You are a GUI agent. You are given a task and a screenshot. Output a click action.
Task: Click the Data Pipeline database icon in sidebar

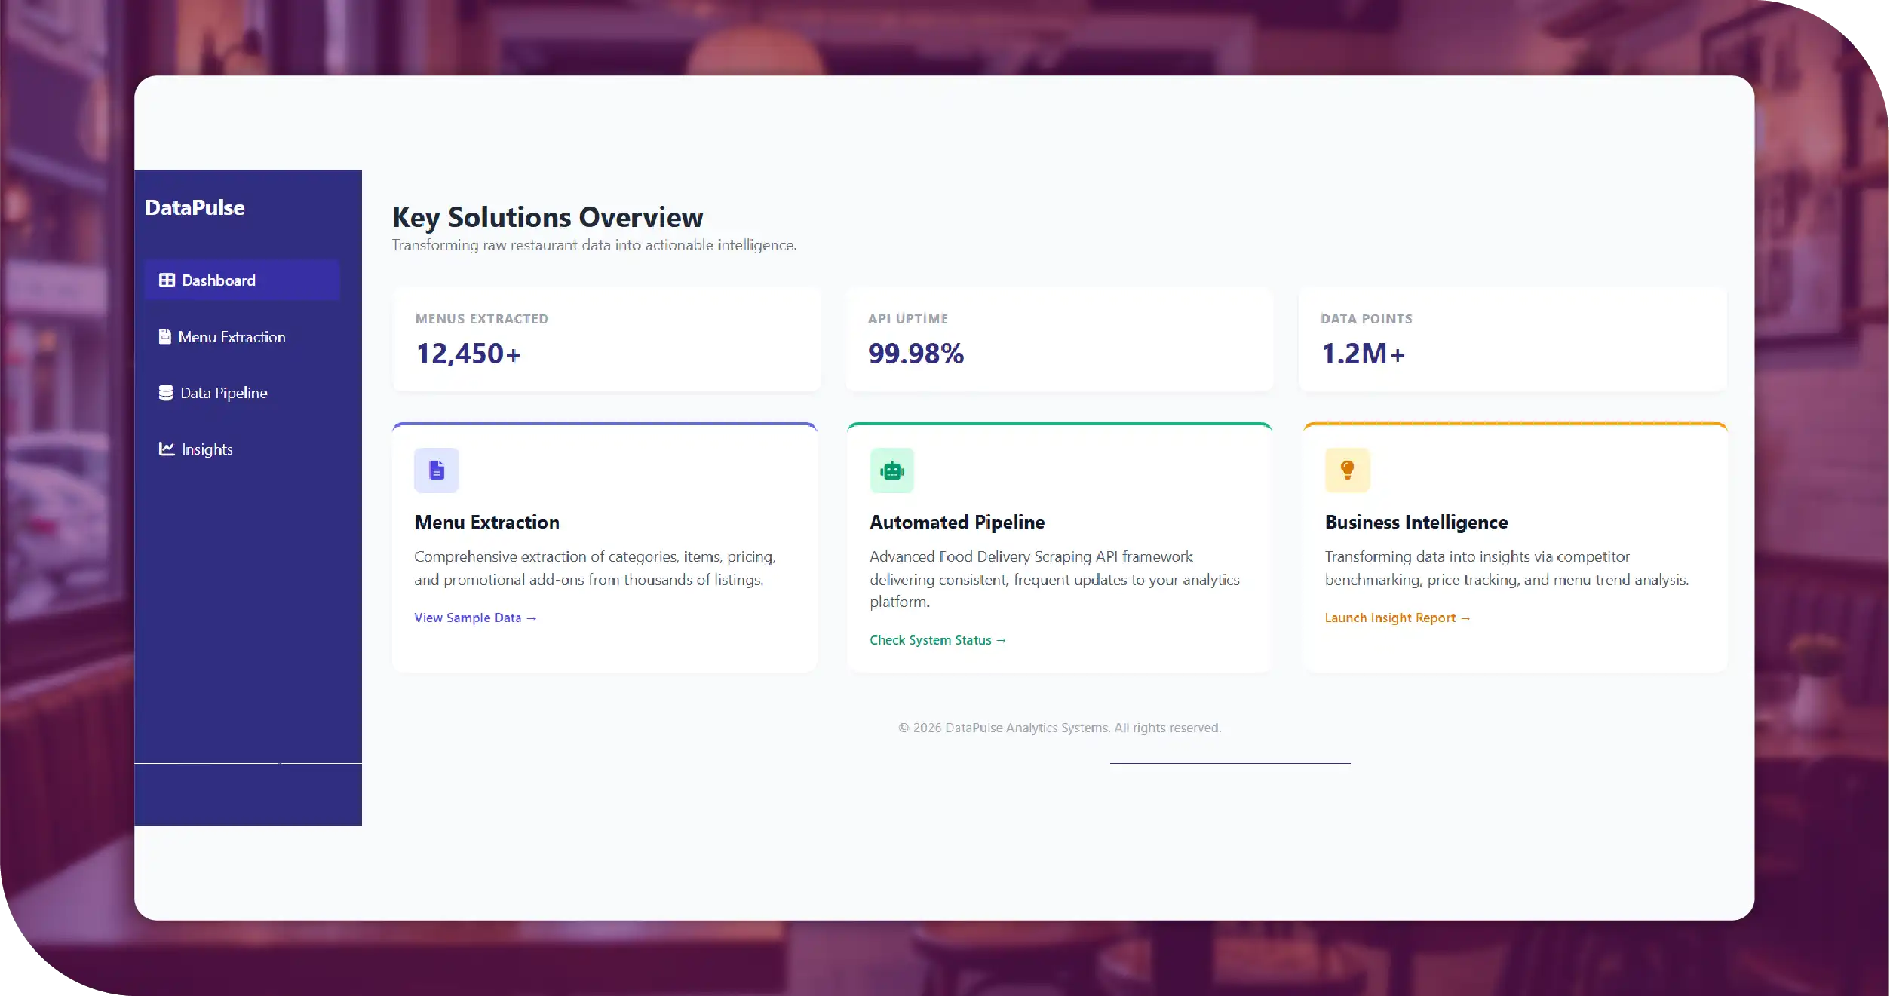(x=166, y=393)
